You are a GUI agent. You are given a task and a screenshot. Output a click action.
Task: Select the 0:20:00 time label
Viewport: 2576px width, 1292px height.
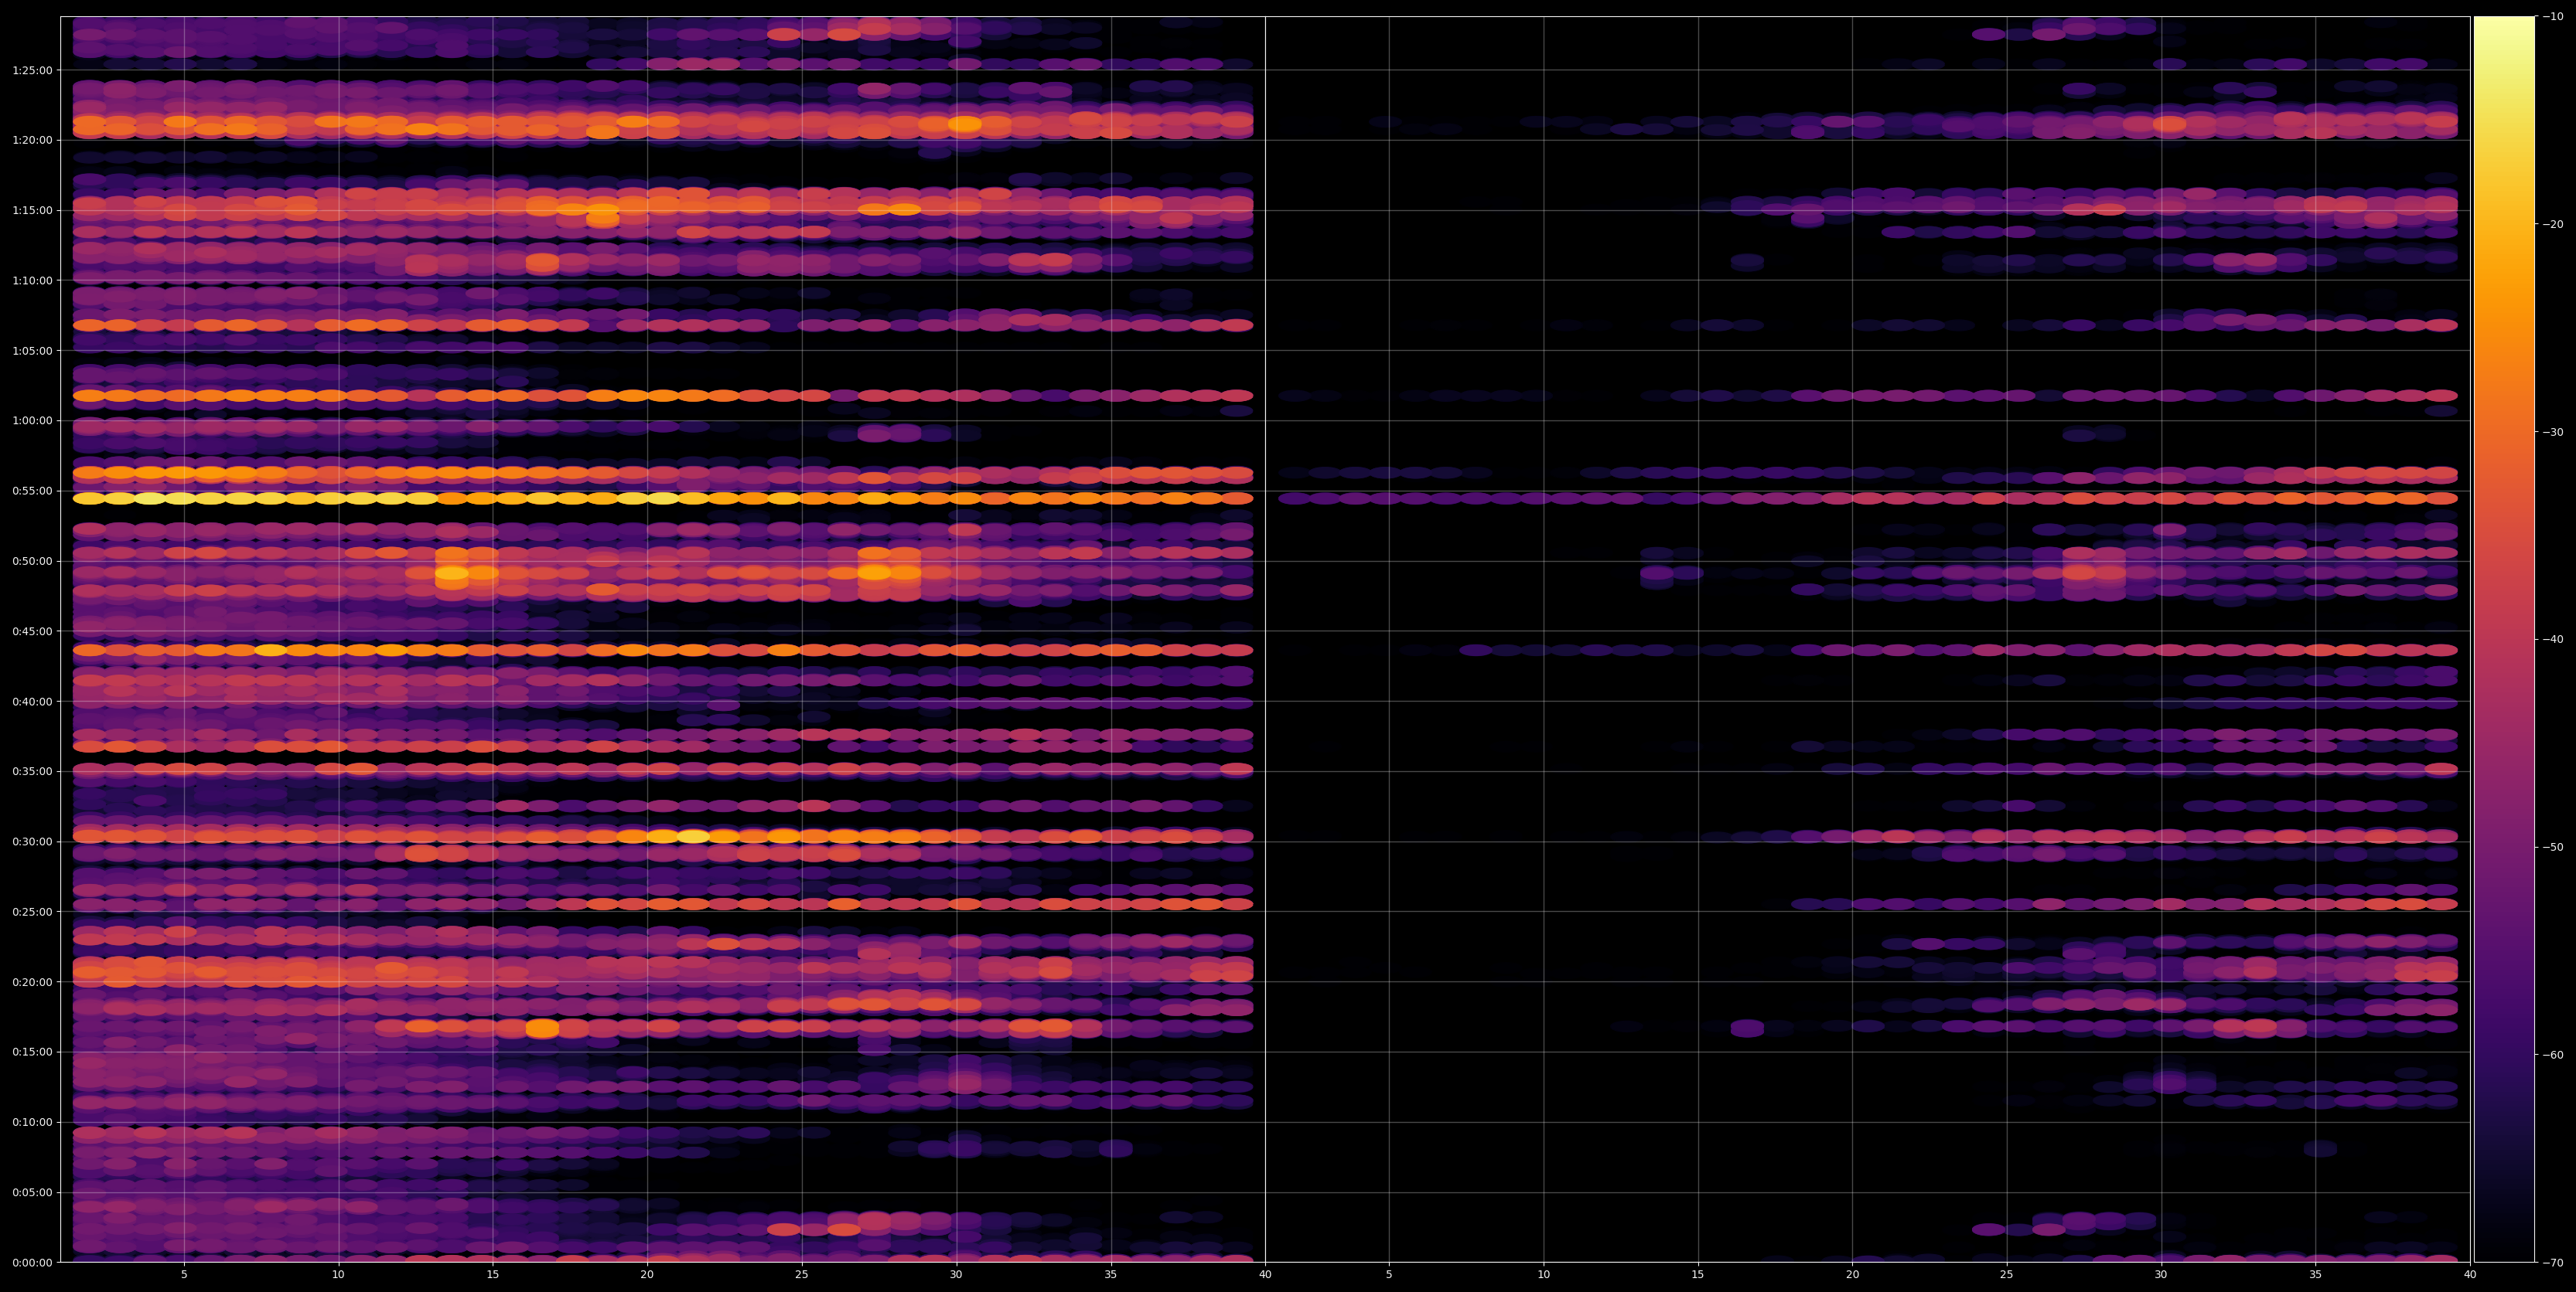tap(32, 982)
